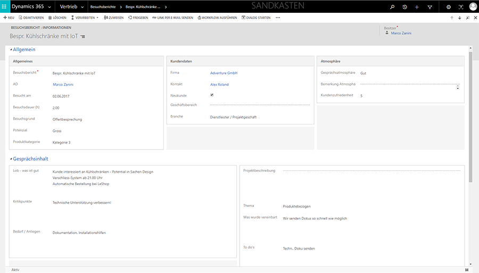479x273 pixels.
Task: Click DIALOG STARTEN command
Action: [256, 18]
